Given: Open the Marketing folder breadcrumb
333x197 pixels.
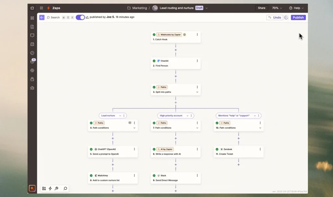Looking at the screenshot, I should pyautogui.click(x=137, y=8).
